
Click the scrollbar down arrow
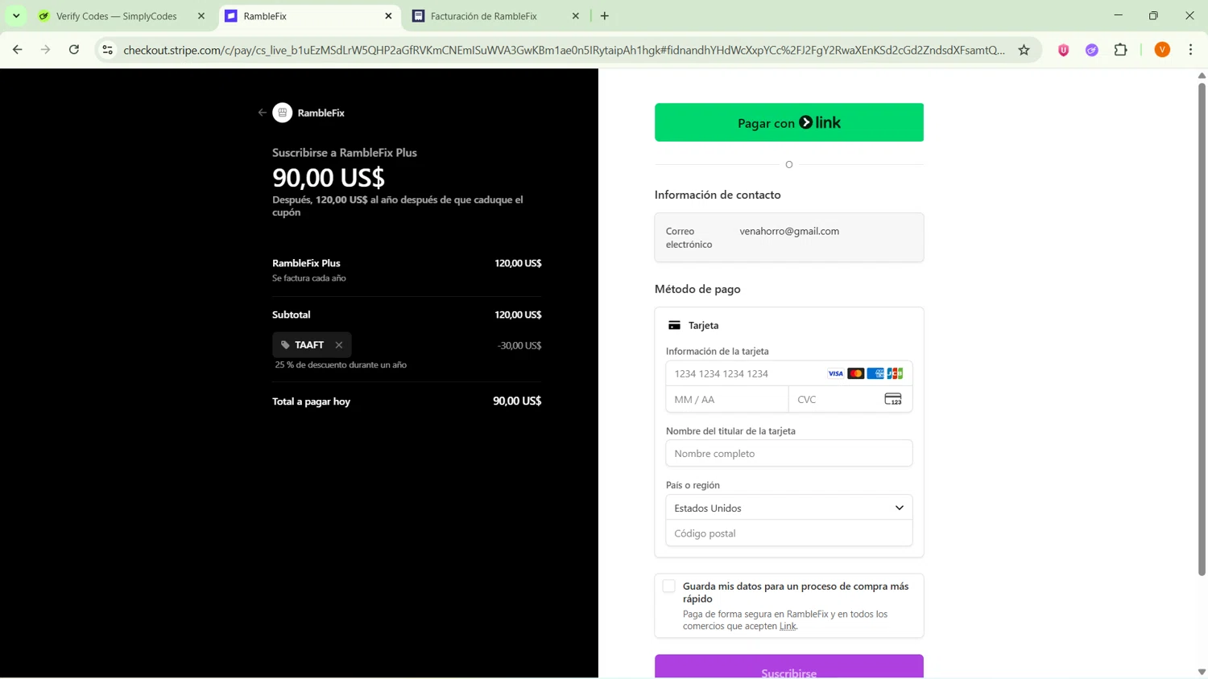[1202, 672]
